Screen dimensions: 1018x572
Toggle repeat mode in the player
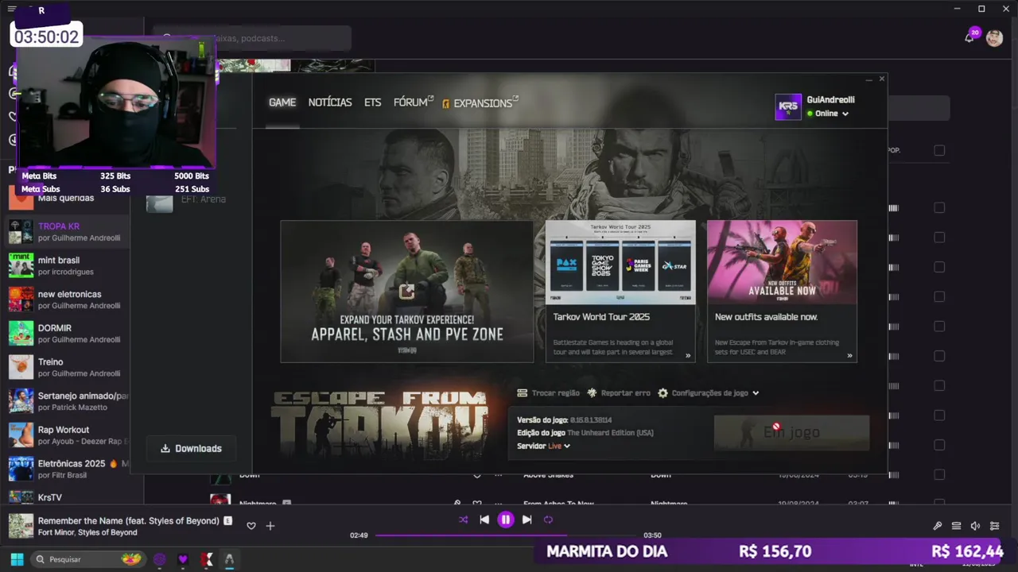click(548, 520)
